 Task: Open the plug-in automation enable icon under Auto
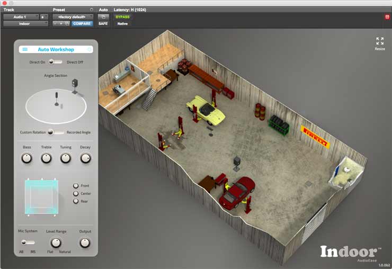(103, 17)
